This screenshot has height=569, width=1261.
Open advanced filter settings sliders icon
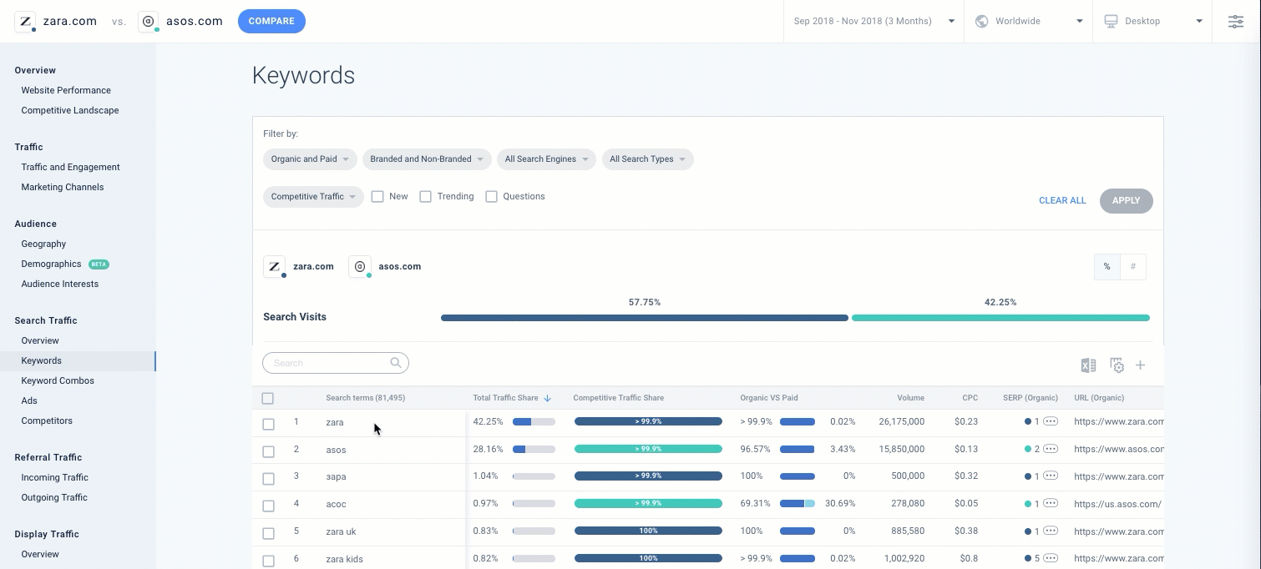pos(1236,21)
